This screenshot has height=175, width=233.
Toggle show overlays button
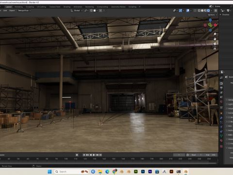(188, 11)
